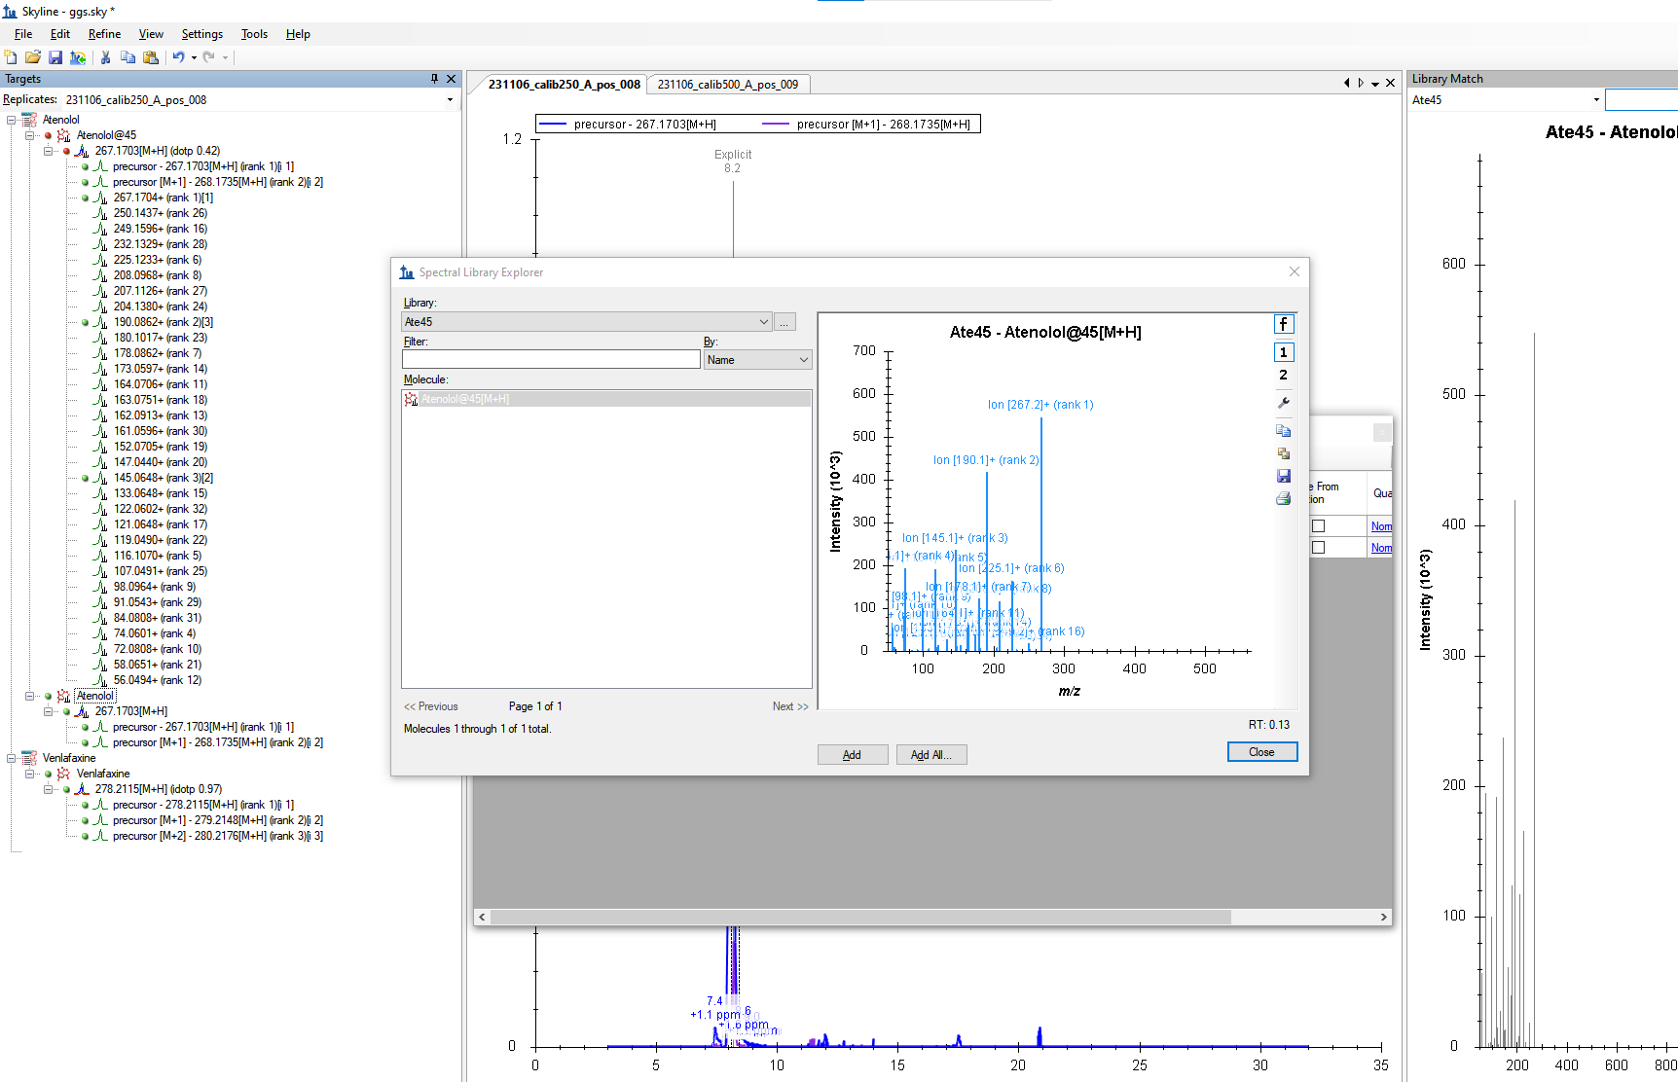Save the document using the toolbar floppy icon
The width and height of the screenshot is (1678, 1082).
55,57
